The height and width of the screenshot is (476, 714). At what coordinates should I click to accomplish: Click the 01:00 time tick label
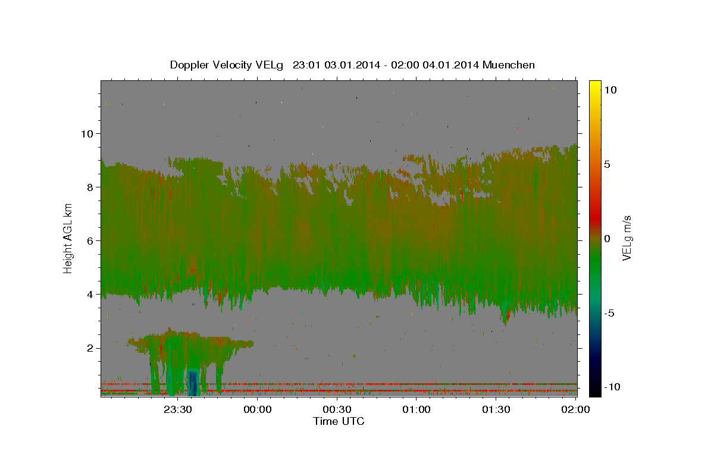(x=416, y=409)
